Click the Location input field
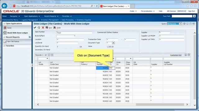 coord(70,39)
